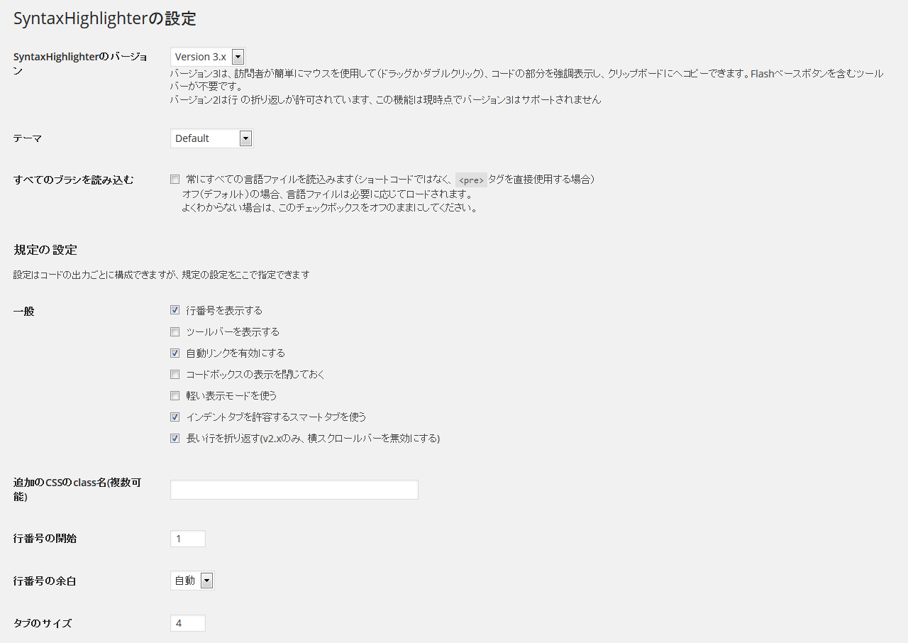The height and width of the screenshot is (643, 908).
Task: Click the すべてのブラシを読み込む label
Action: (74, 180)
